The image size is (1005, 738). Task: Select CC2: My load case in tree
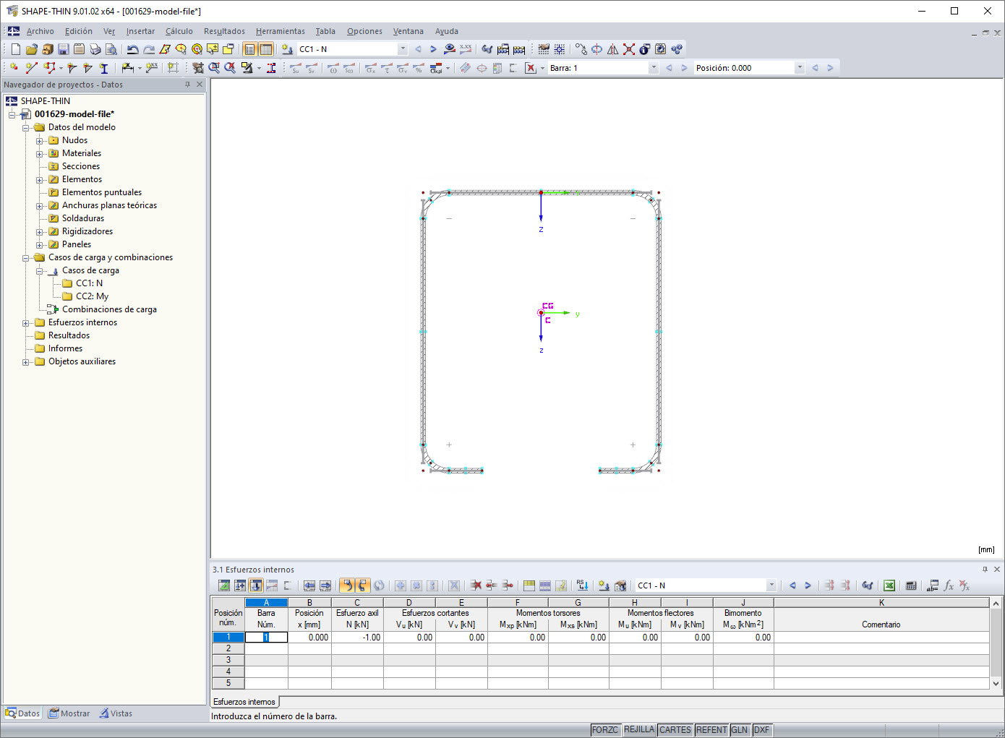(92, 296)
